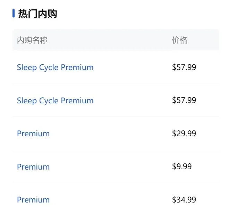Screen dimensions: 229x215
Task: Click the first $57.99 price
Action: [x=184, y=67]
